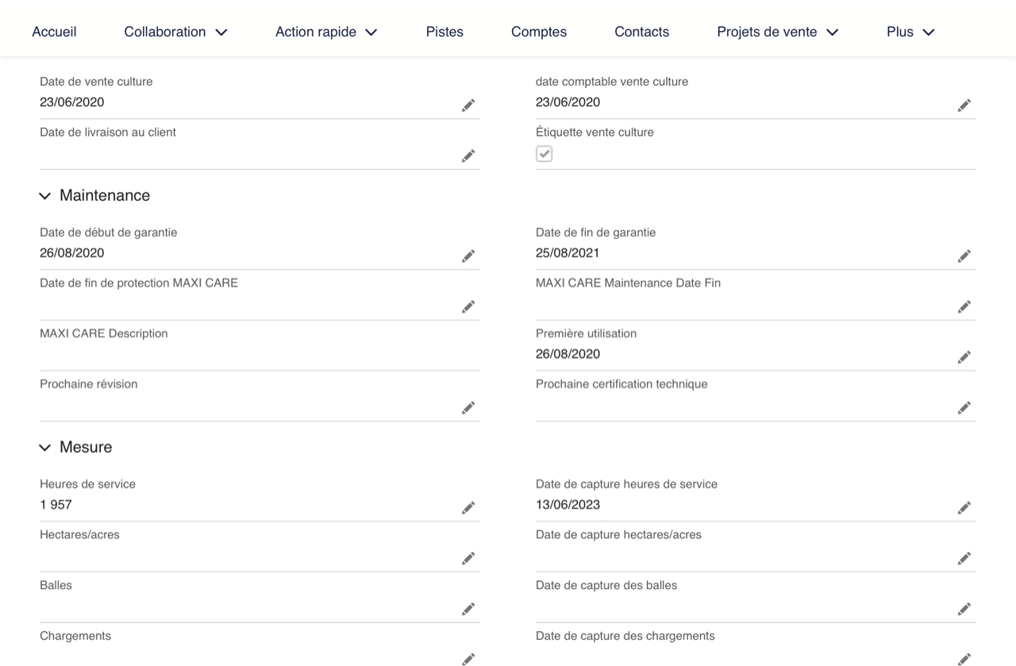The height and width of the screenshot is (666, 1016).
Task: Edit the Date de vente culture field
Action: tap(468, 106)
